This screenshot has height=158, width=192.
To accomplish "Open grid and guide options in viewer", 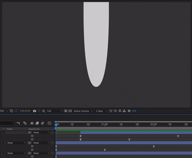I will pyautogui.click(x=11, y=111).
